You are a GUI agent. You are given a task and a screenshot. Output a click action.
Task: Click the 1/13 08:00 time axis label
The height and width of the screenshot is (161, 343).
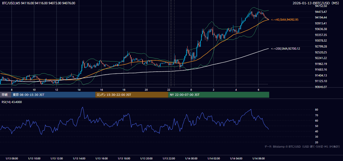(12, 159)
